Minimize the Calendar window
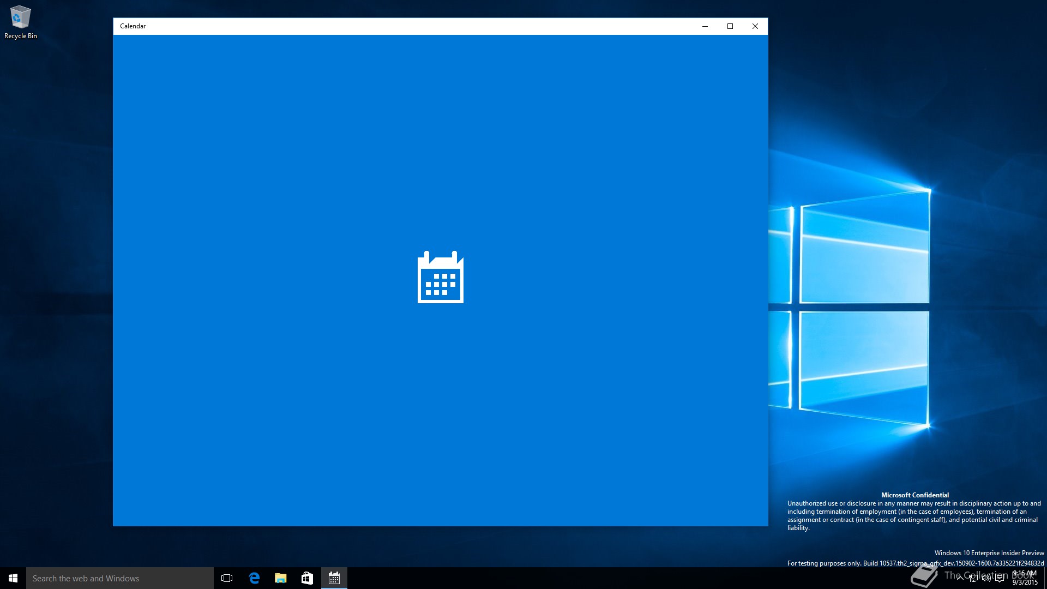This screenshot has height=589, width=1047. coord(705,26)
